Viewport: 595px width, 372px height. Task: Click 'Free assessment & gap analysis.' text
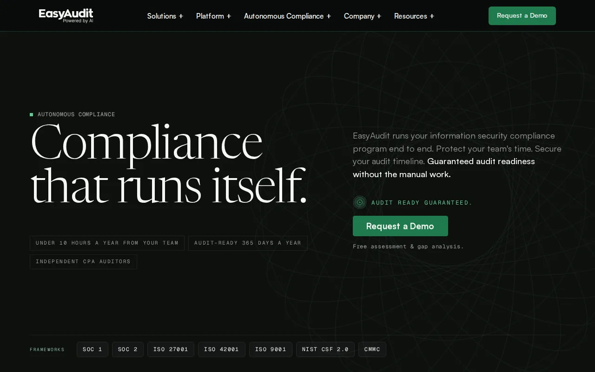tap(408, 246)
